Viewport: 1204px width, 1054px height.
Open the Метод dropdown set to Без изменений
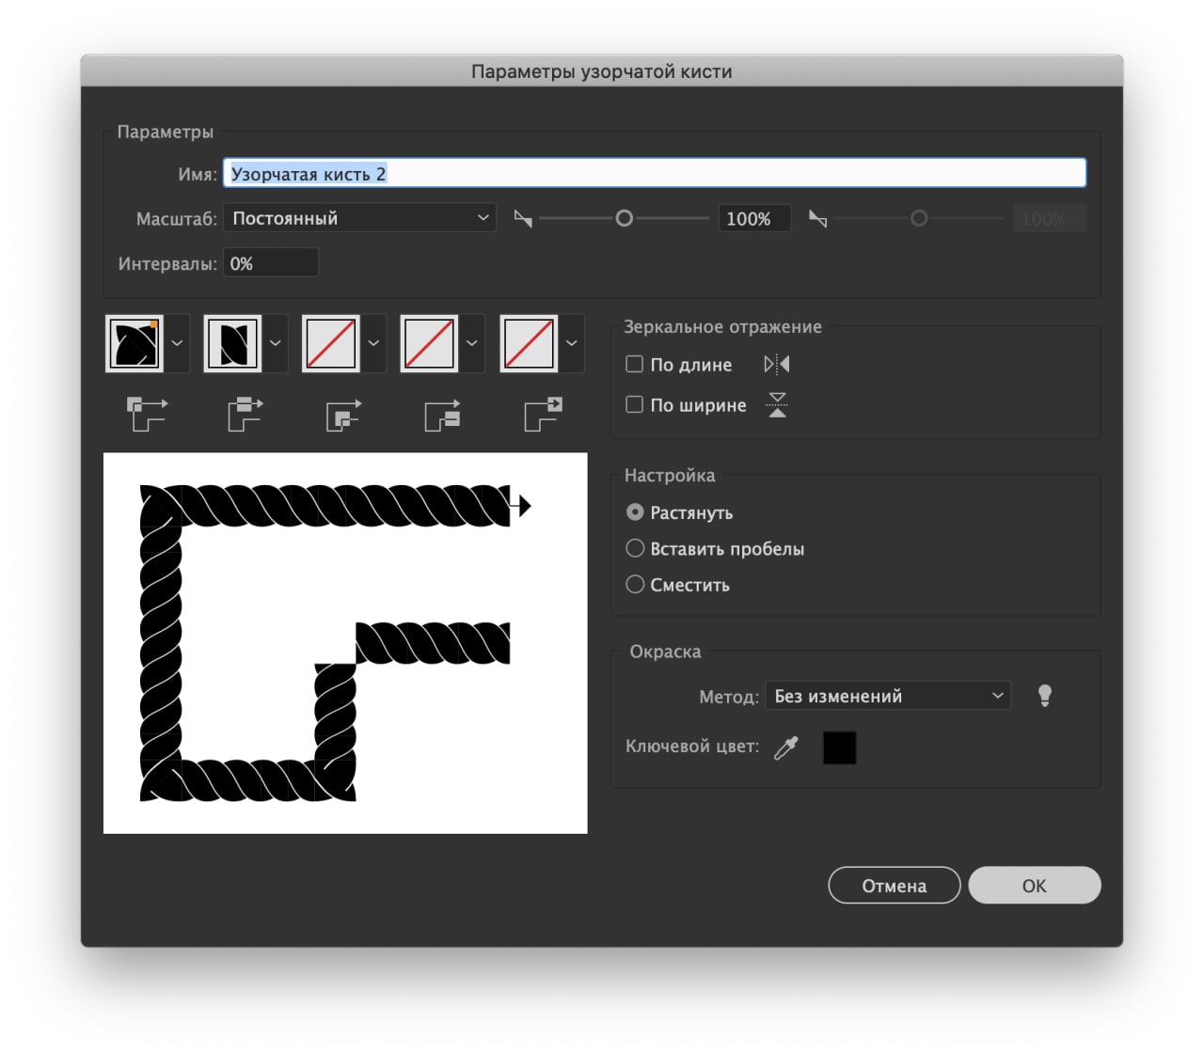click(x=888, y=696)
